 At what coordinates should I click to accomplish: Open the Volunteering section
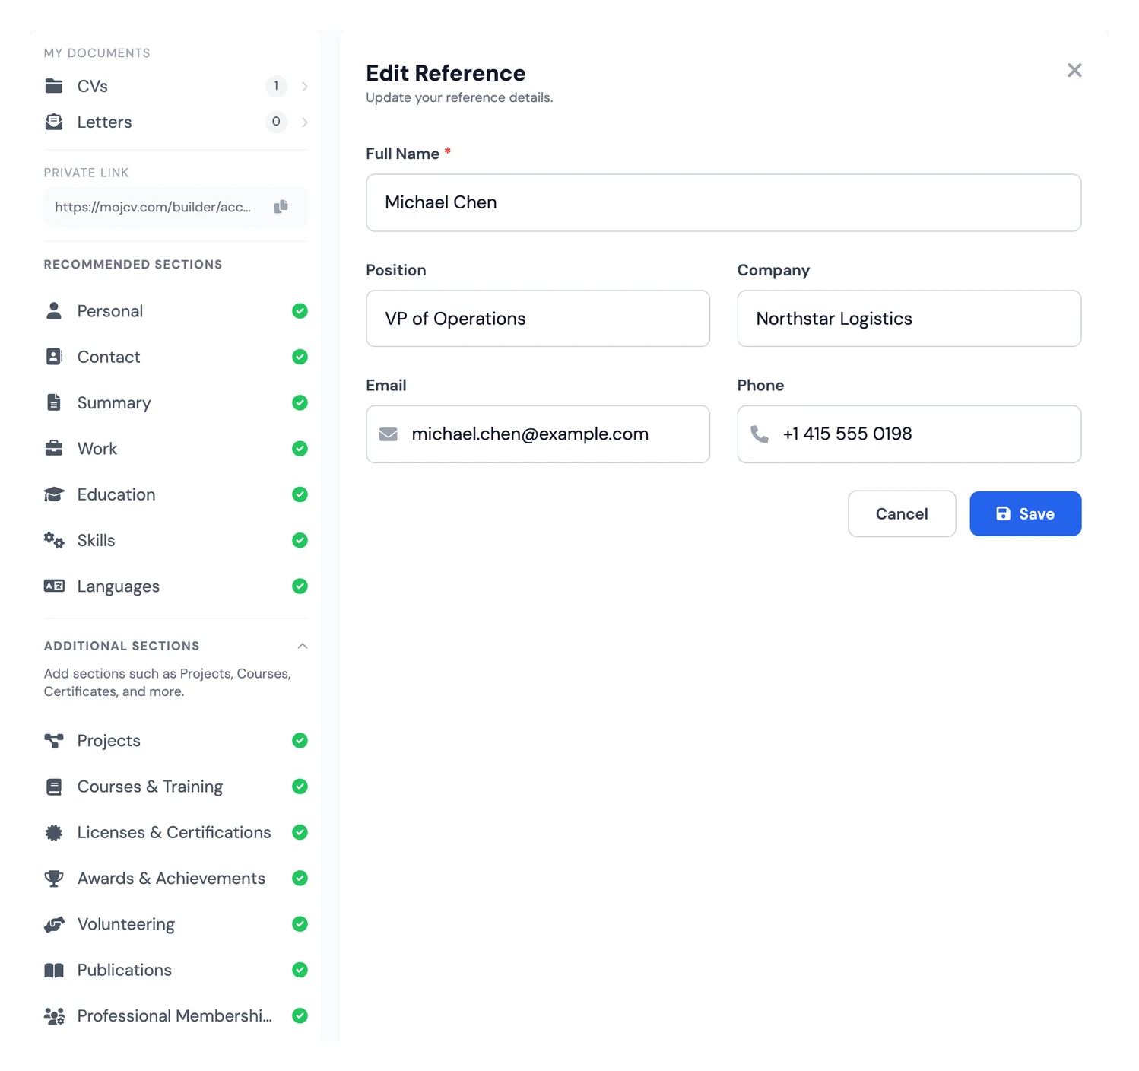pyautogui.click(x=176, y=924)
